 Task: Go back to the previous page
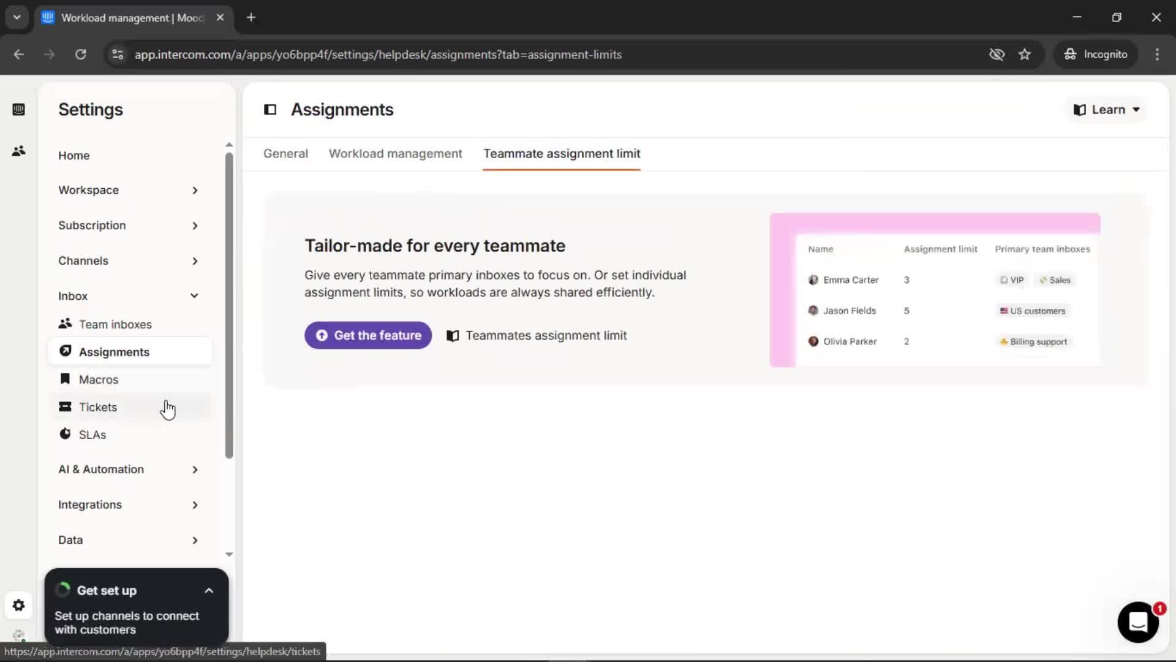click(19, 55)
